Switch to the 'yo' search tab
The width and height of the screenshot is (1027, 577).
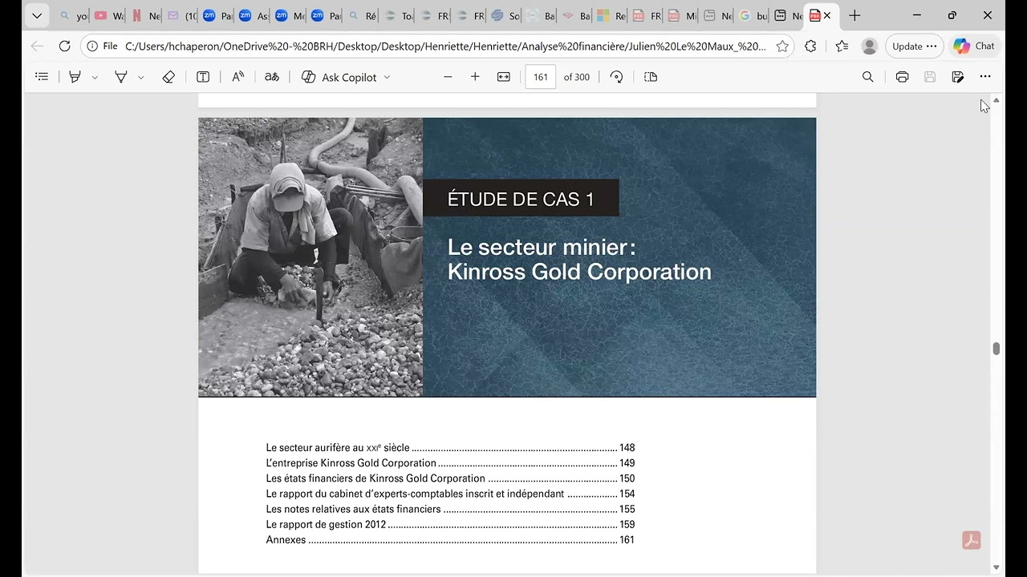(x=73, y=15)
